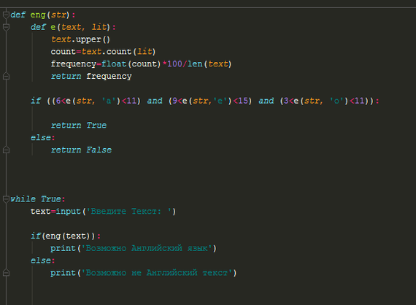Click the number 15 in the condition
This screenshot has height=305, width=416.
[x=243, y=101]
